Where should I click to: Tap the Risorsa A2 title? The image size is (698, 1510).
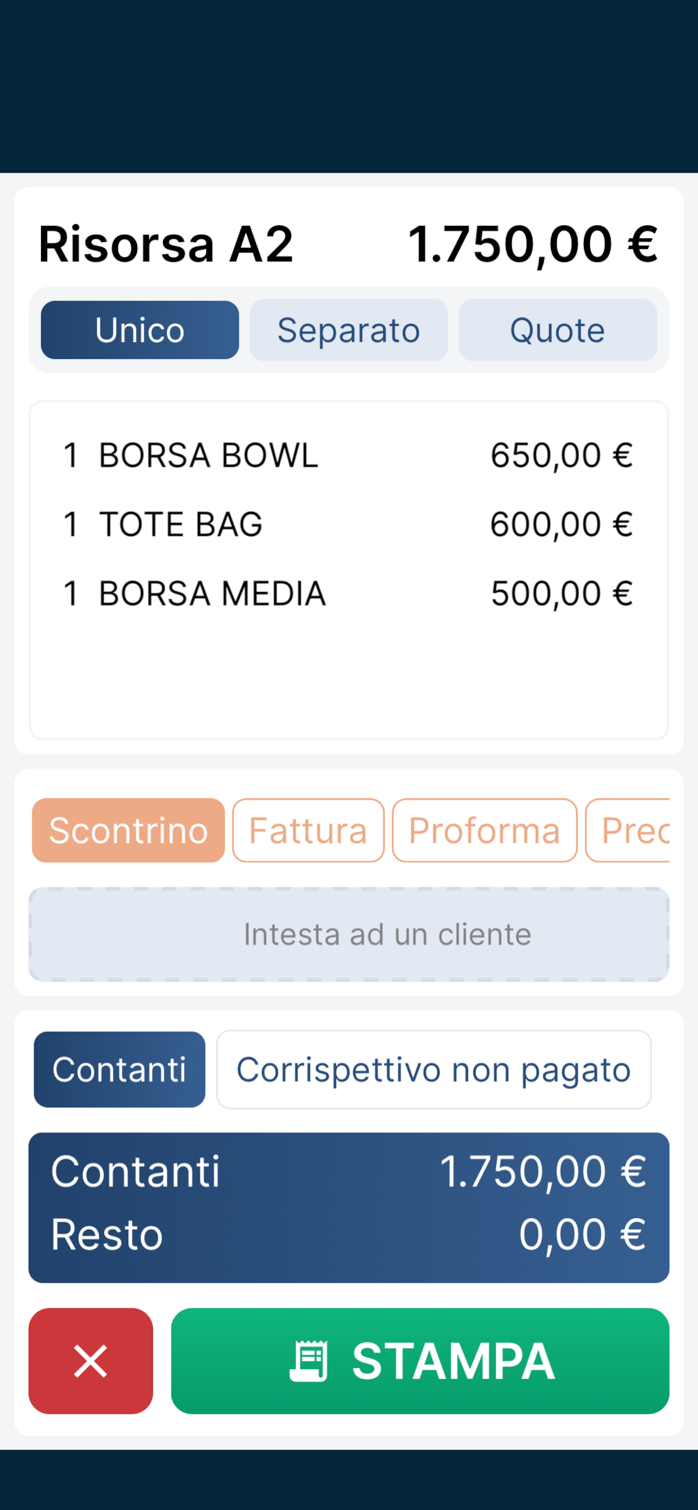tap(165, 244)
